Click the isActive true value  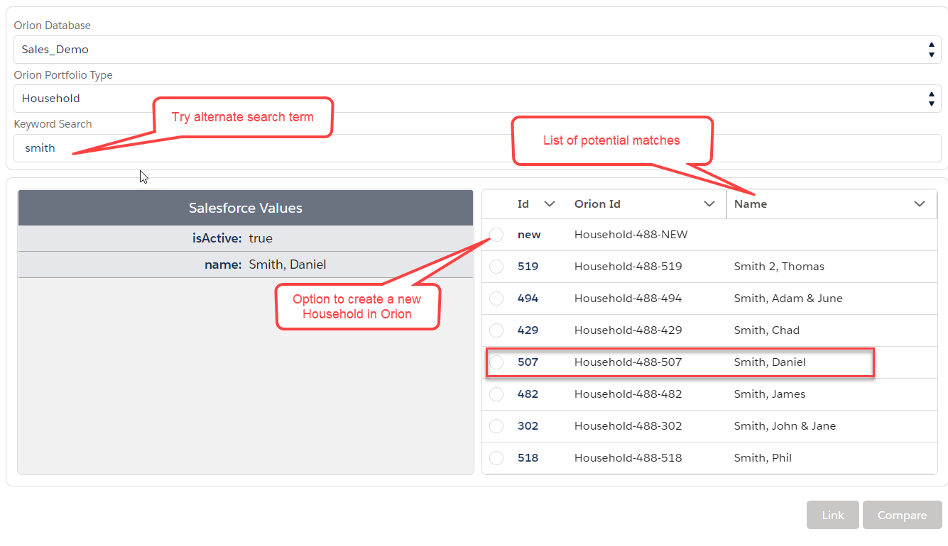pos(261,238)
